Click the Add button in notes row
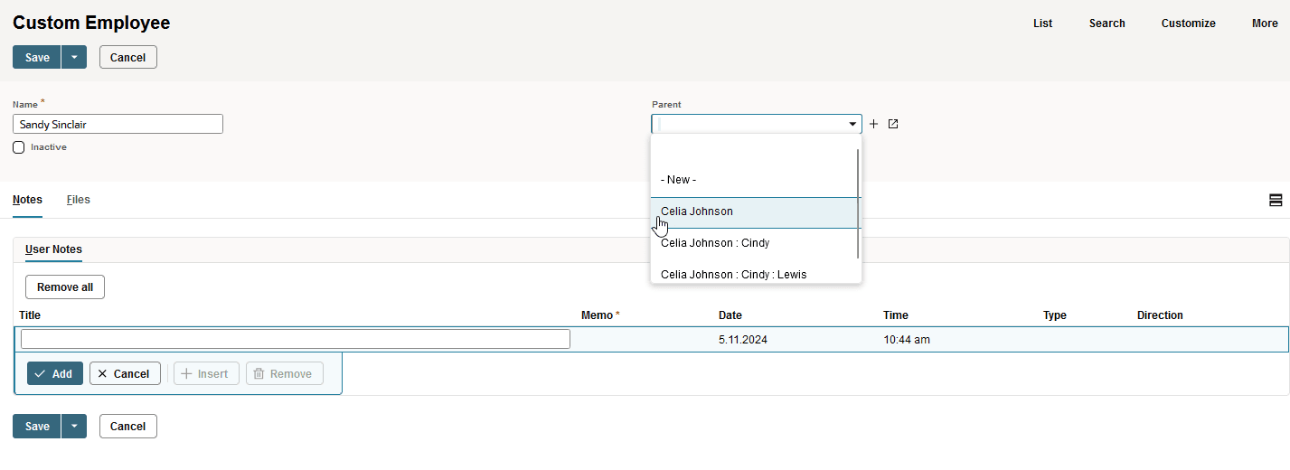The height and width of the screenshot is (470, 1290). 55,373
